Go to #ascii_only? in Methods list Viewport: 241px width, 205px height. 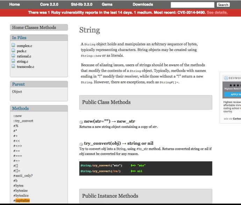point(23,175)
